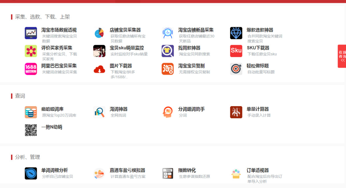The width and height of the screenshot is (346, 188).
Task: Open the orange 淘宝宝贝复制 icon
Action: click(167, 69)
